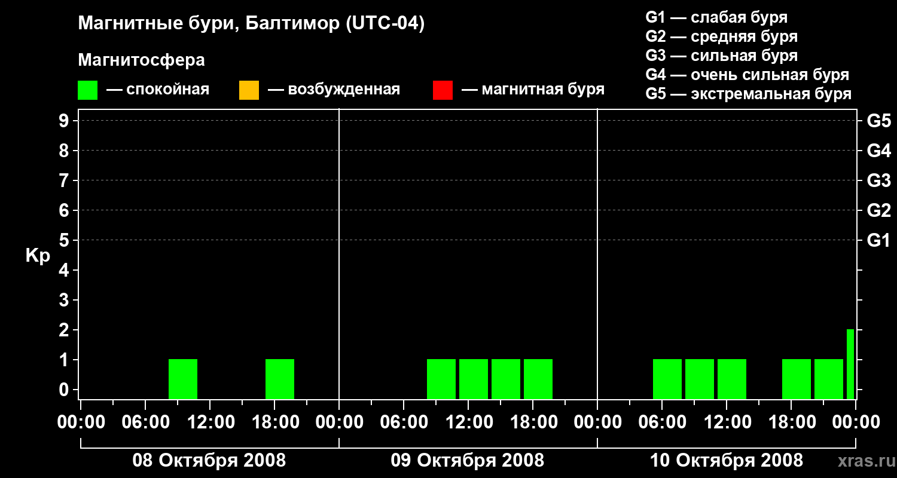
Task: Click the right-axis 'G3' storm level label
Action: 878,181
